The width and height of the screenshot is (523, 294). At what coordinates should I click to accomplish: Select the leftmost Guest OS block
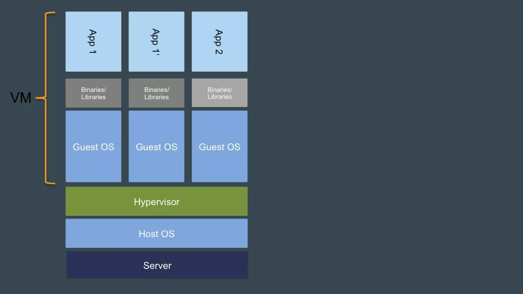[x=93, y=146]
